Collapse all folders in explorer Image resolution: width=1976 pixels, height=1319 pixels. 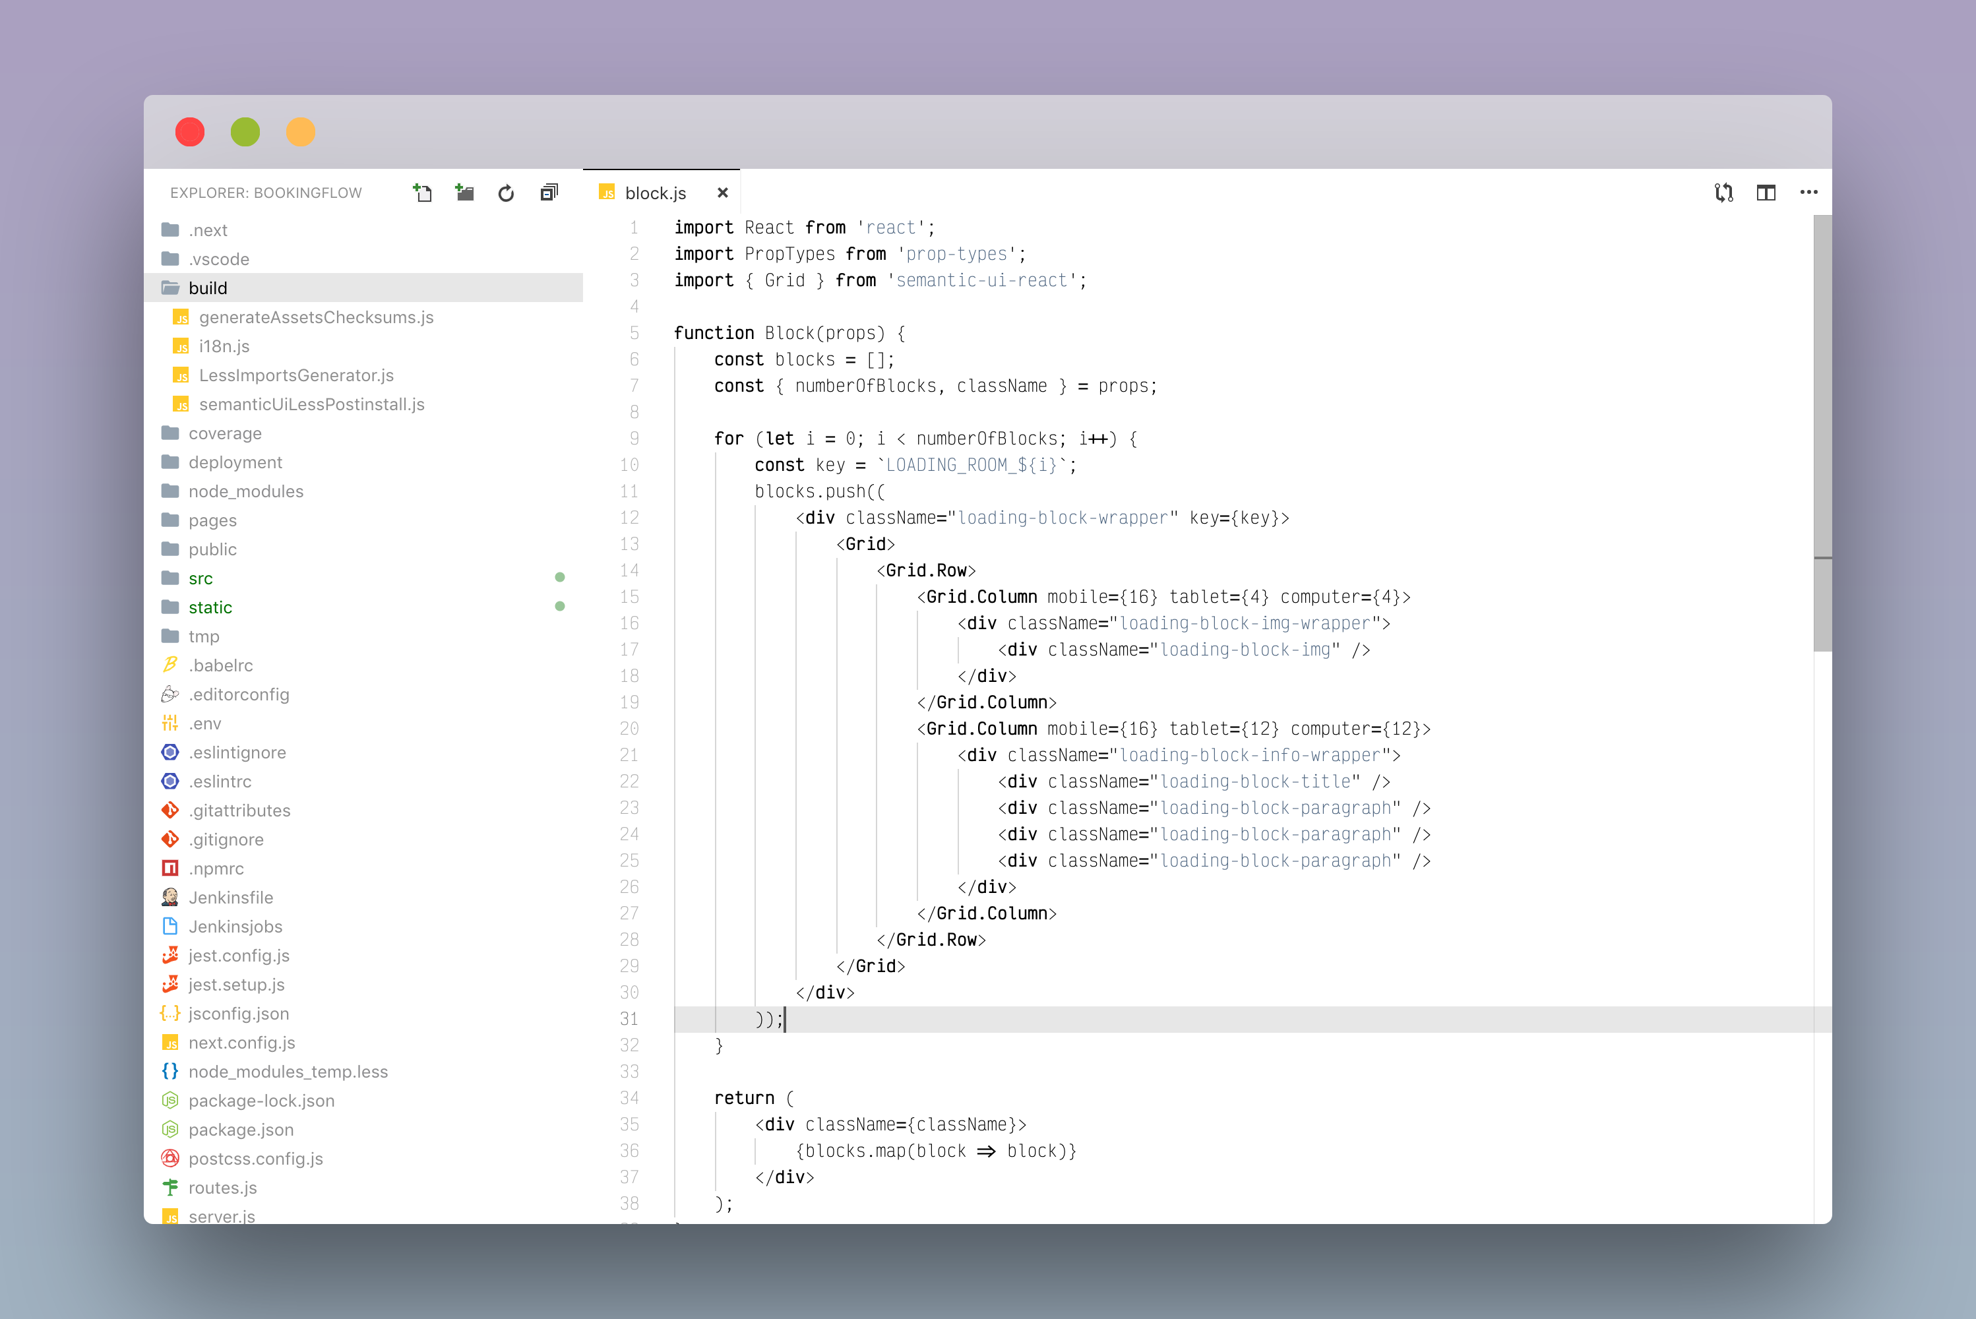549,193
